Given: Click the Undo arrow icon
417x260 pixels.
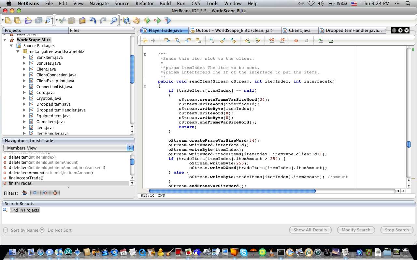Looking at the screenshot, I should [93, 20].
